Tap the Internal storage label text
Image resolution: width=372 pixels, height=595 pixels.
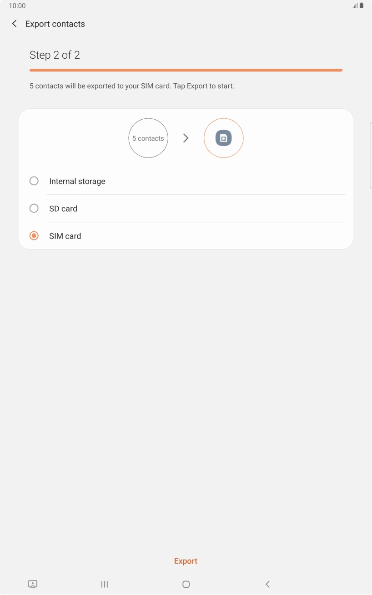pos(77,181)
